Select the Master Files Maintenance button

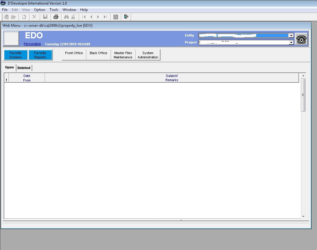123,55
